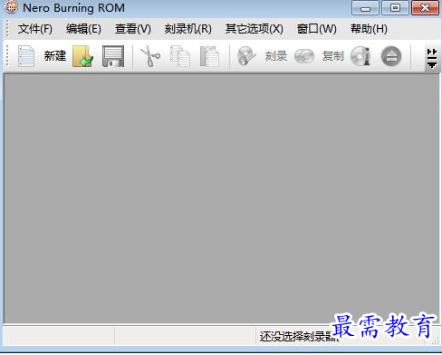Expand the toolbar overflow arrow
Viewport: 442px width, 355px height.
point(432,58)
